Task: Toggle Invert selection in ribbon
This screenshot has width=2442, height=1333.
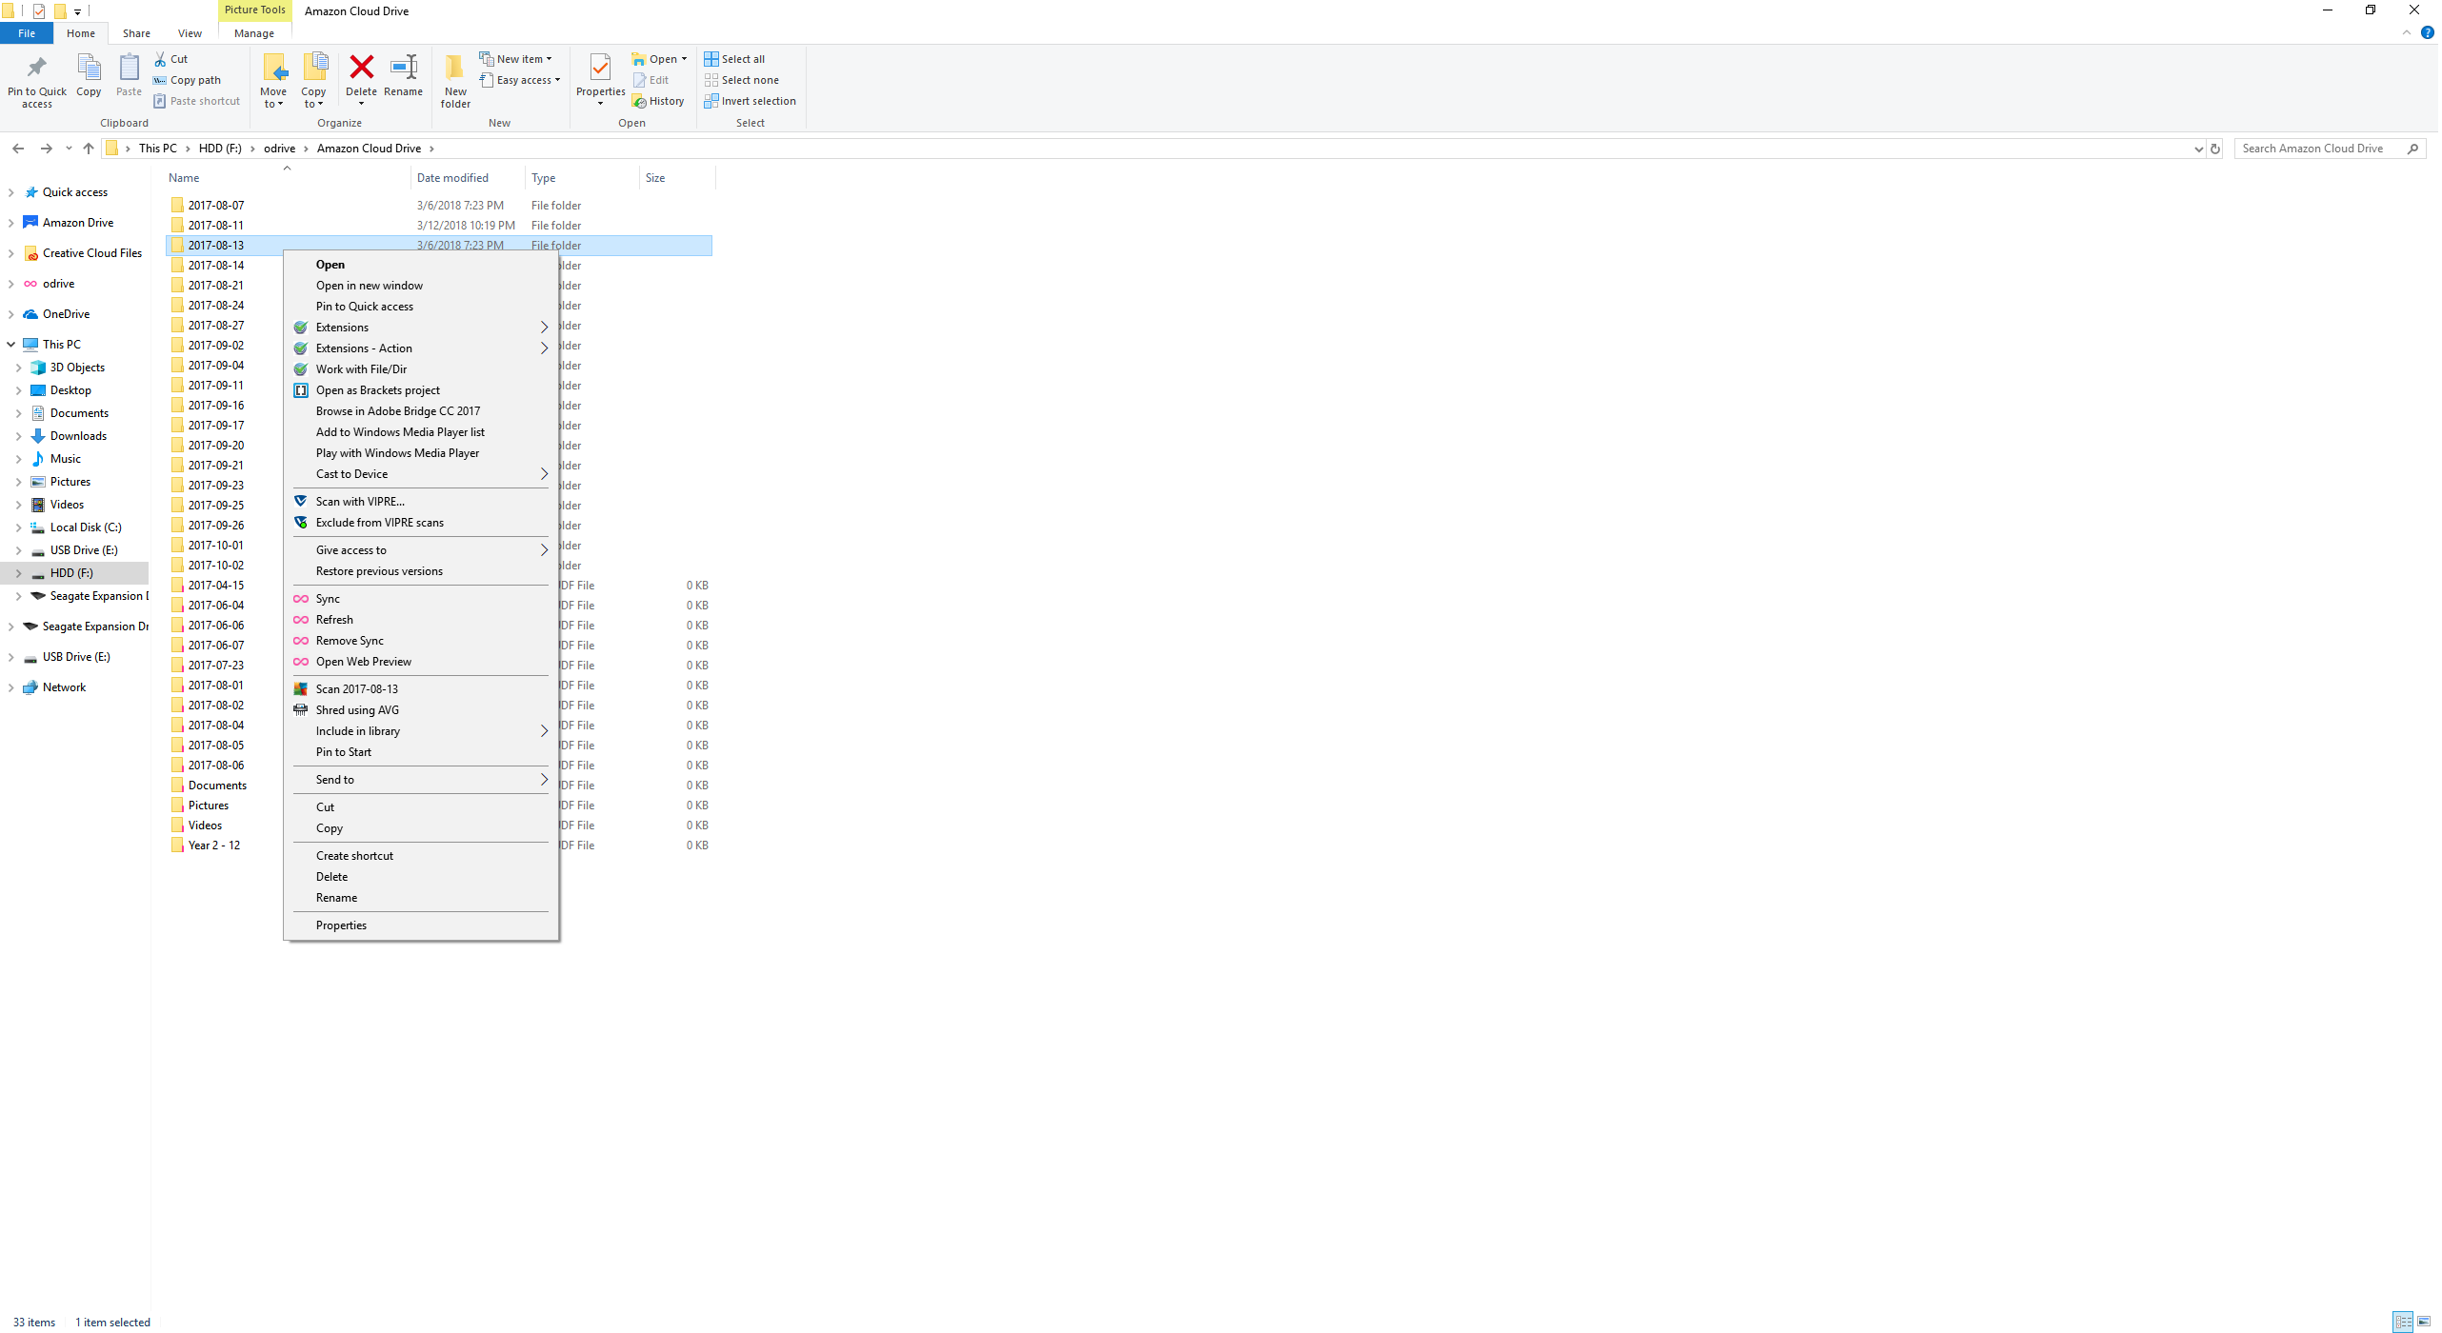Action: point(750,102)
